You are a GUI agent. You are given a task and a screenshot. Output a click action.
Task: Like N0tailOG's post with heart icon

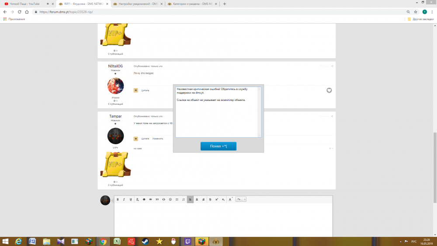coord(329,90)
